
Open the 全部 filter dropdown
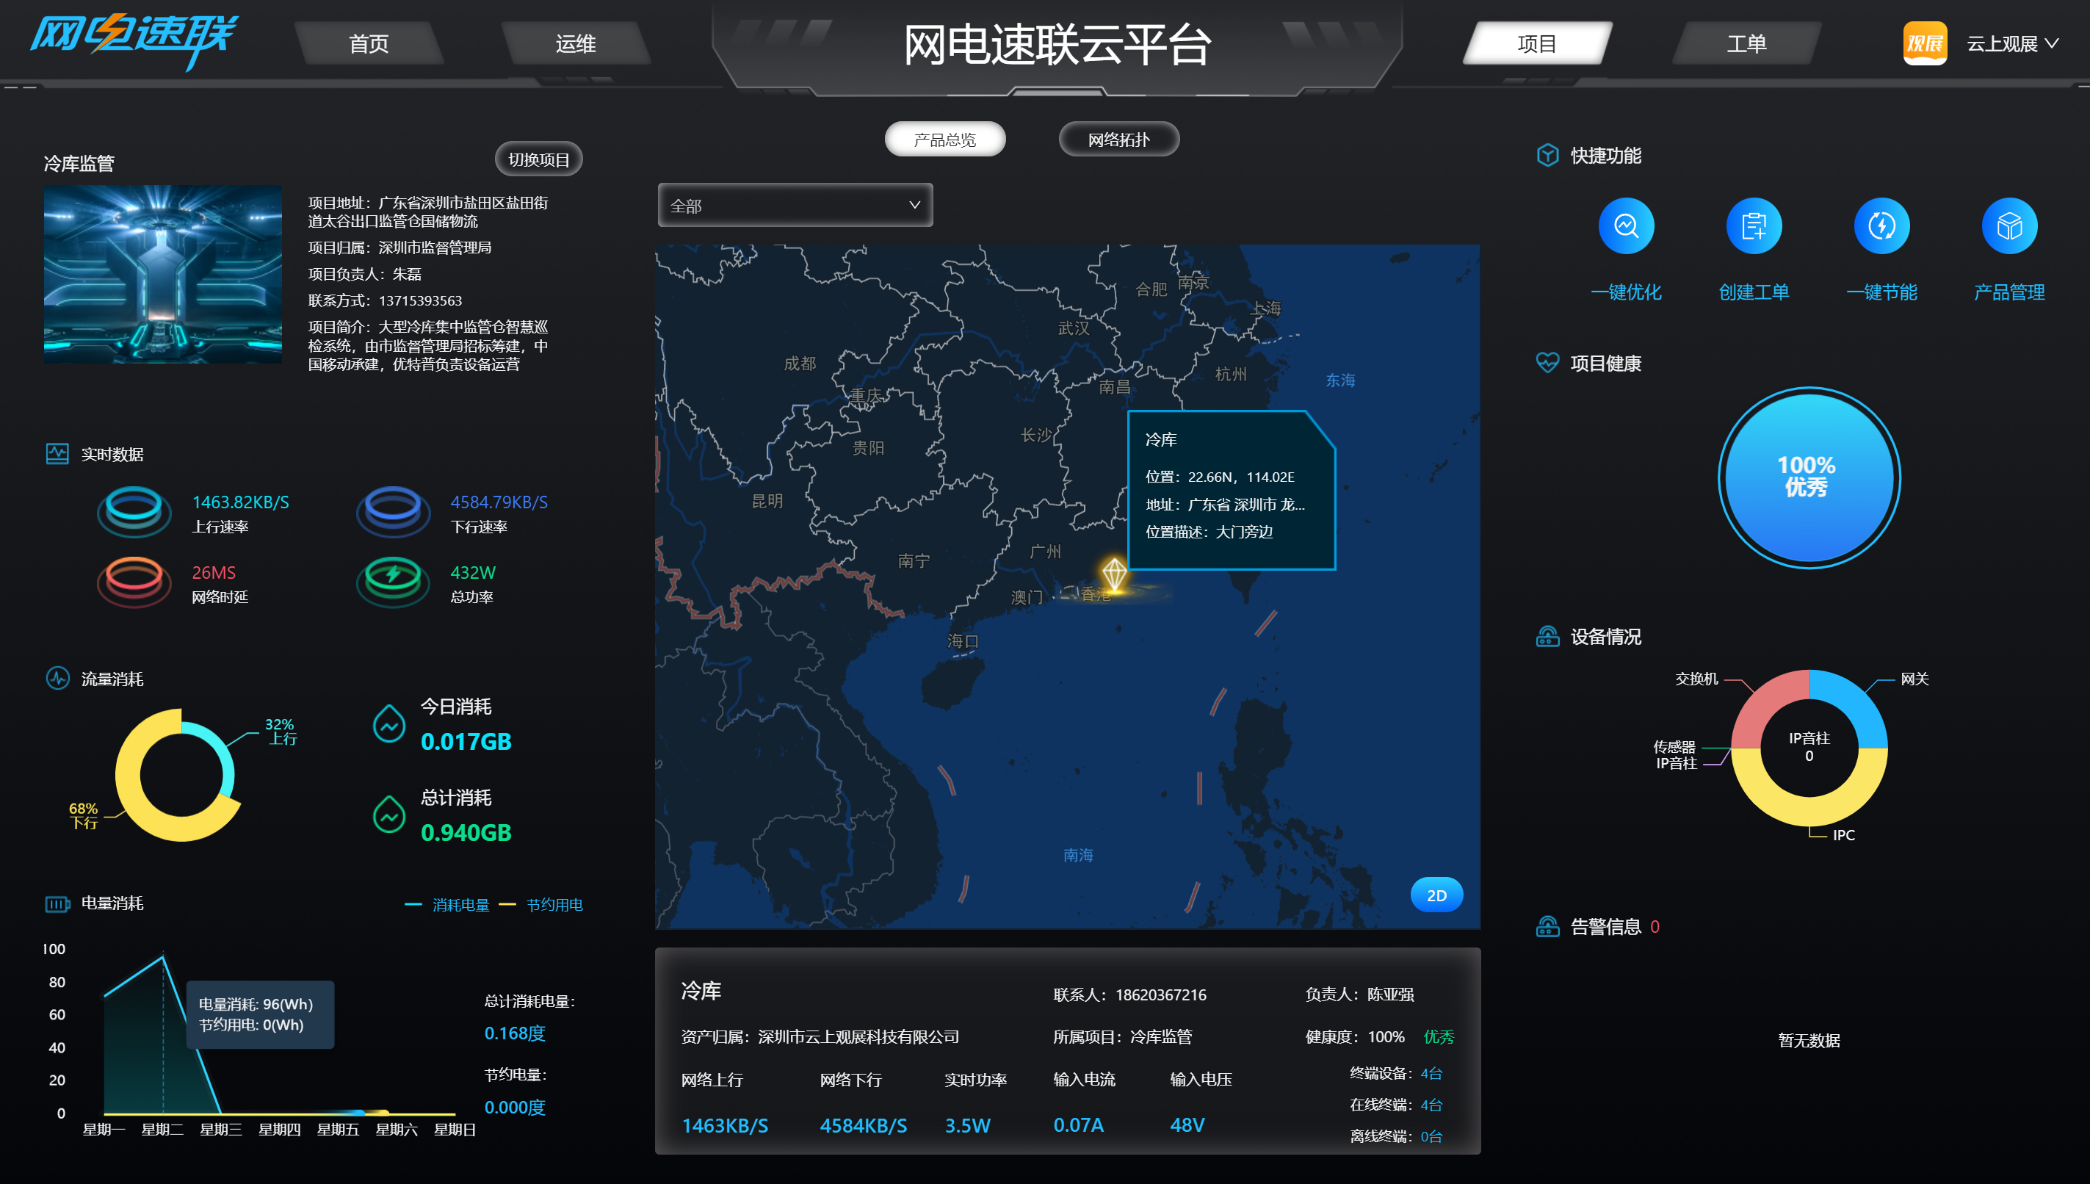pos(795,205)
